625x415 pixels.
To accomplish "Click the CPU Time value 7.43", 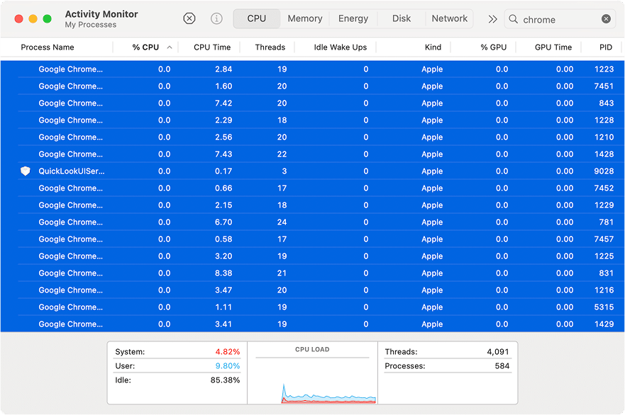I will [223, 154].
